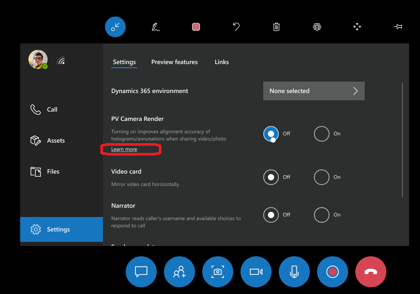Click the Dynamics 365 environment label
Image resolution: width=420 pixels, height=294 pixels.
click(x=149, y=91)
